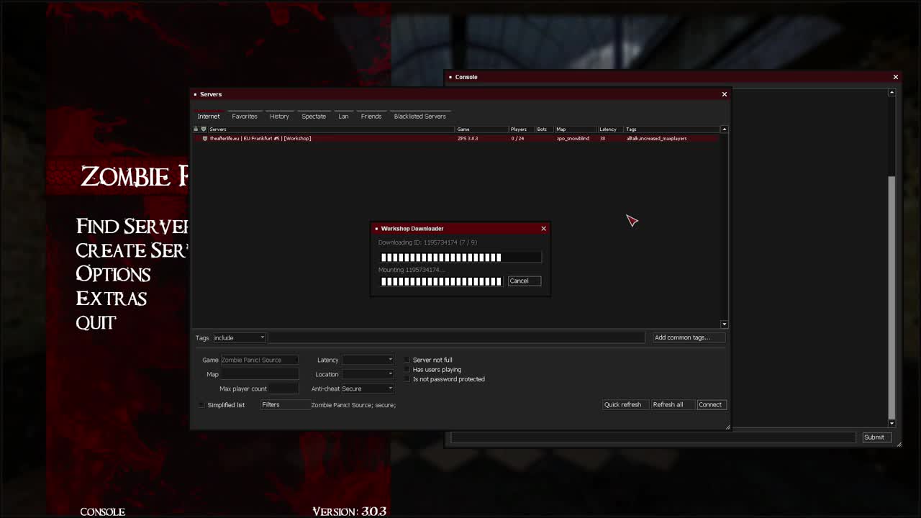The image size is (921, 518).
Task: Open Tags include dropdown
Action: pos(239,337)
